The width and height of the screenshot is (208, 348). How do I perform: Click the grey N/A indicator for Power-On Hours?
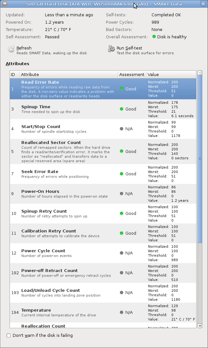pos(122,193)
